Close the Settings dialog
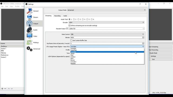 click(146, 4)
